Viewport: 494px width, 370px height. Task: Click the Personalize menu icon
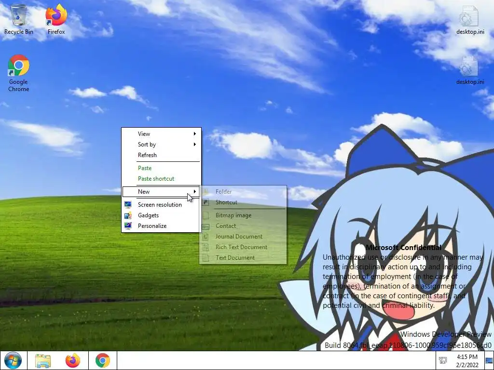click(x=128, y=225)
